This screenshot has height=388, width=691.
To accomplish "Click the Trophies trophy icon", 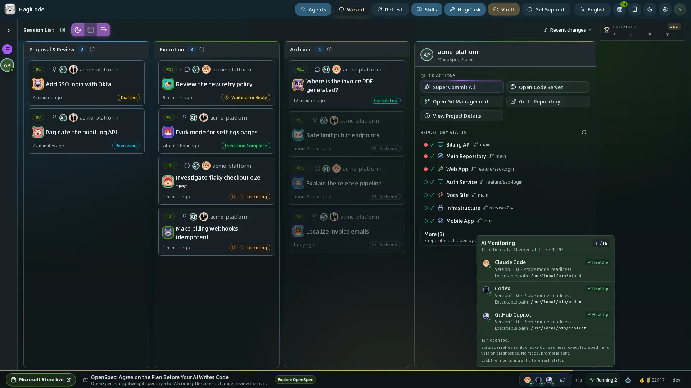I will tap(607, 30).
